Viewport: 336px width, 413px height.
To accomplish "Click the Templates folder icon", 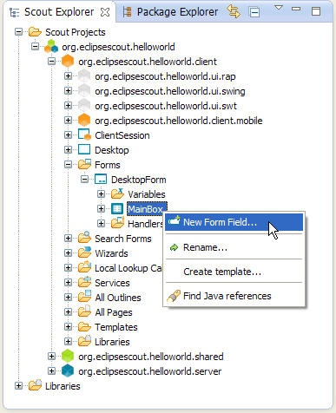I will point(84,327).
